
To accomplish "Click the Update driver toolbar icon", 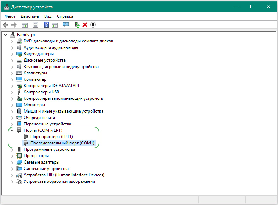I will pyautogui.click(x=77, y=25).
